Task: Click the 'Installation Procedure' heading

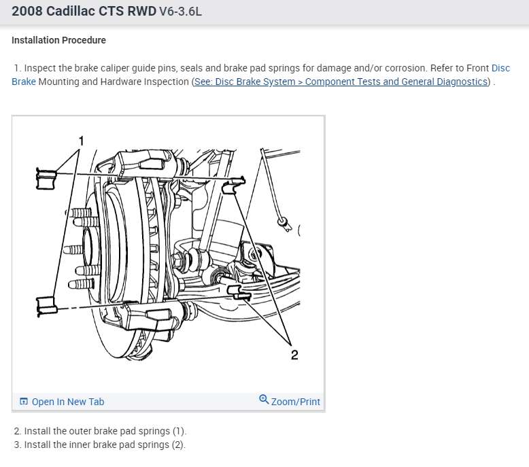Action: [58, 40]
